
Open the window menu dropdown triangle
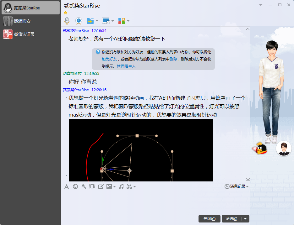261,5
